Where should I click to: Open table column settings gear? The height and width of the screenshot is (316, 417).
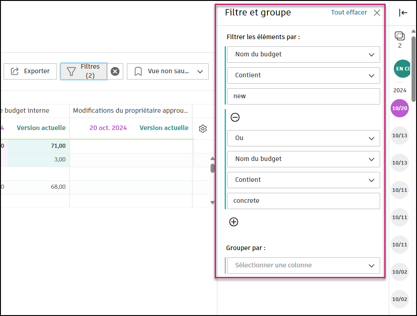(203, 129)
